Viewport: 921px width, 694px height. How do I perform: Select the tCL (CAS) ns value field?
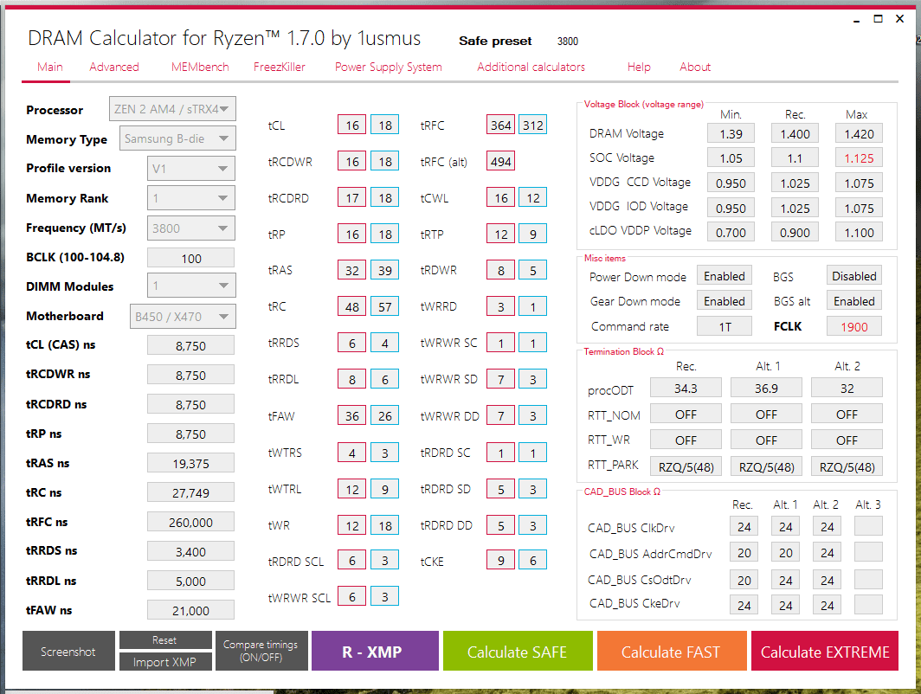coord(191,345)
